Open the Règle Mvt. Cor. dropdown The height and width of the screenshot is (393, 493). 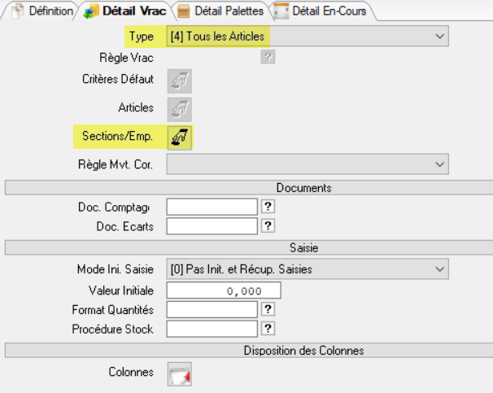[x=440, y=164]
